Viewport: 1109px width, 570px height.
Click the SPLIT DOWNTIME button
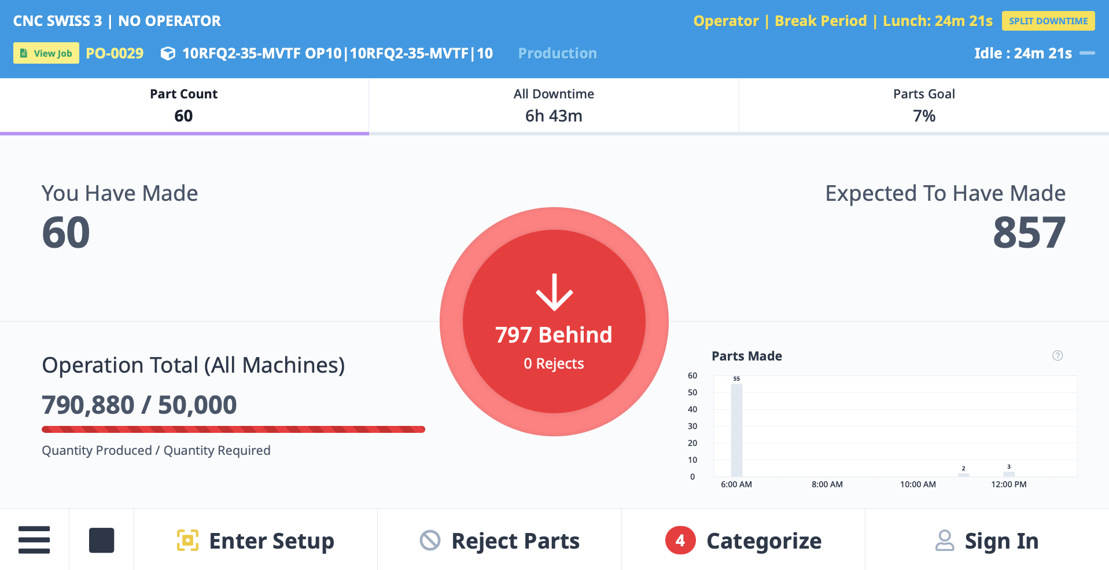coord(1048,20)
